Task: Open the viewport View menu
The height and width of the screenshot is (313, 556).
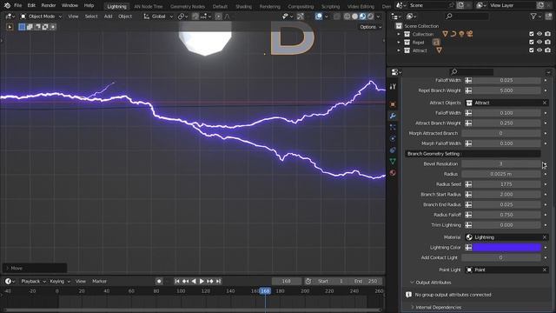Action: pos(73,17)
